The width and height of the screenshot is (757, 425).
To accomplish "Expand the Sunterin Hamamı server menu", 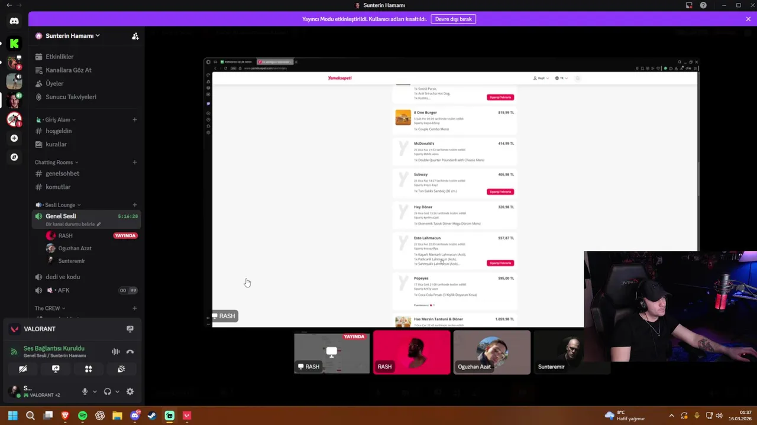I will [x=73, y=36].
